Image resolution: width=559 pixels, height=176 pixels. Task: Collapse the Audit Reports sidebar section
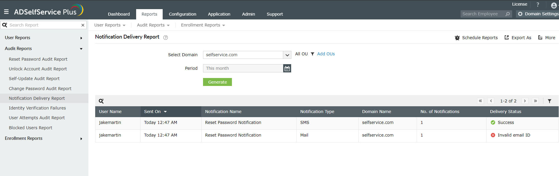pos(81,49)
